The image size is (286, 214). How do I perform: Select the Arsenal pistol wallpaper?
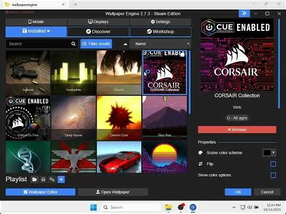coord(28,73)
